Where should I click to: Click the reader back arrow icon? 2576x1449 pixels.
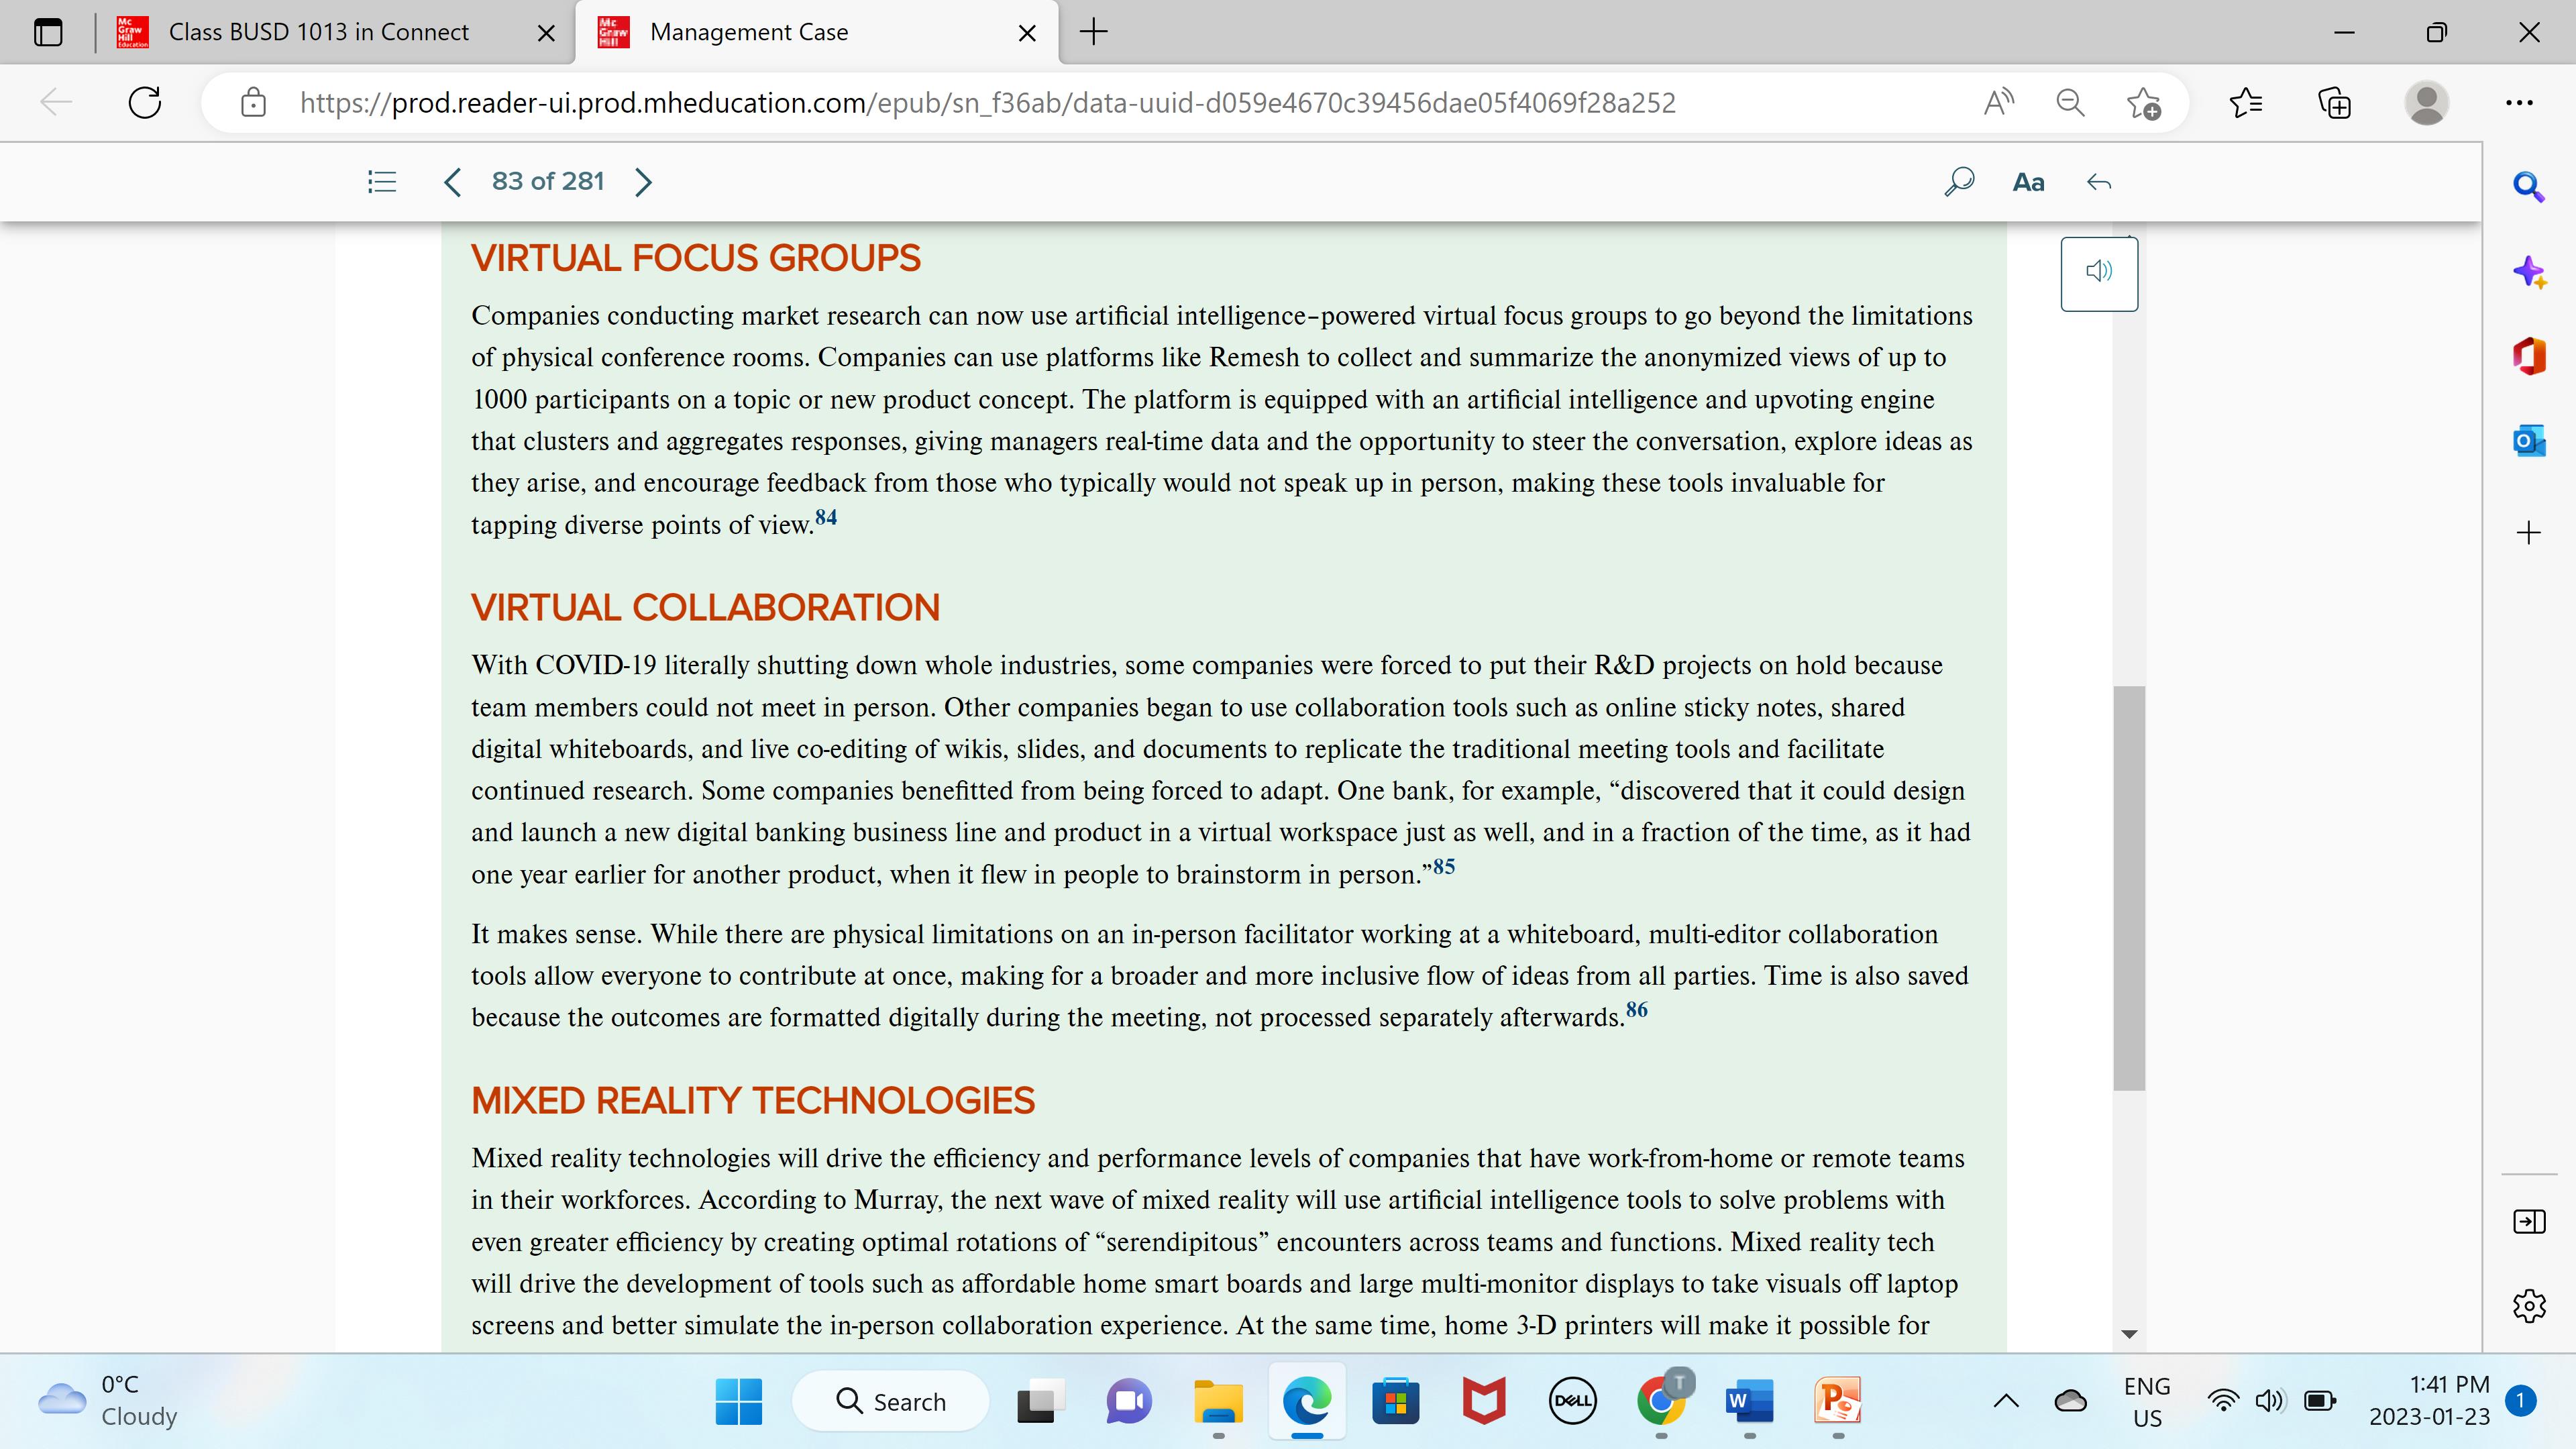[2099, 182]
